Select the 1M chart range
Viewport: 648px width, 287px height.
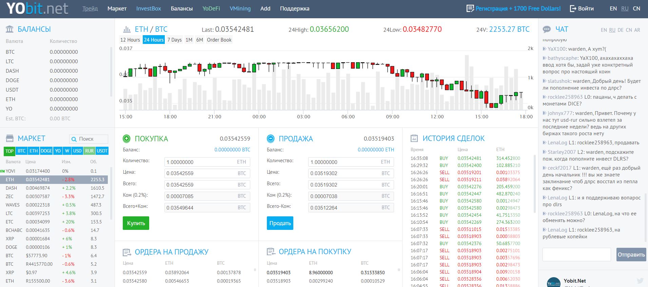coord(189,40)
